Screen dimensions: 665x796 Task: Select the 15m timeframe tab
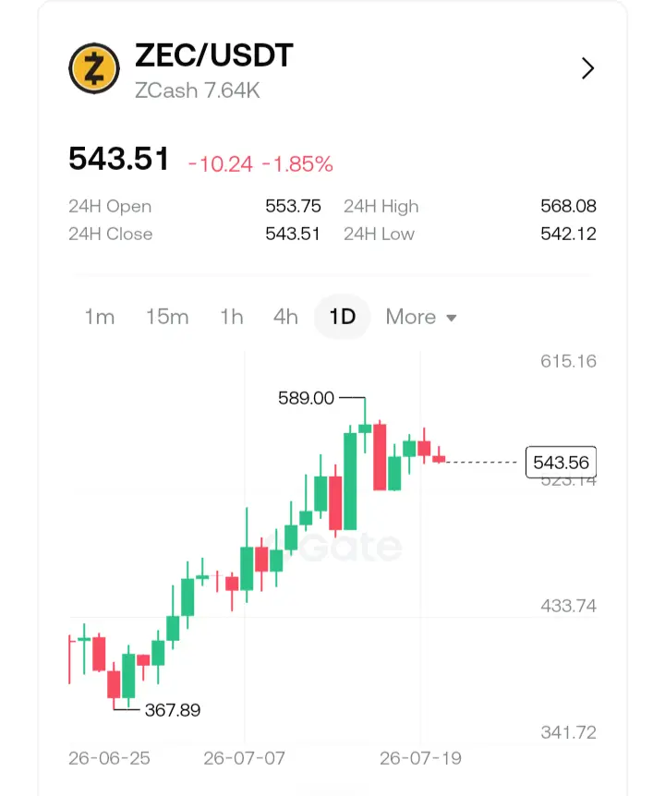point(167,317)
